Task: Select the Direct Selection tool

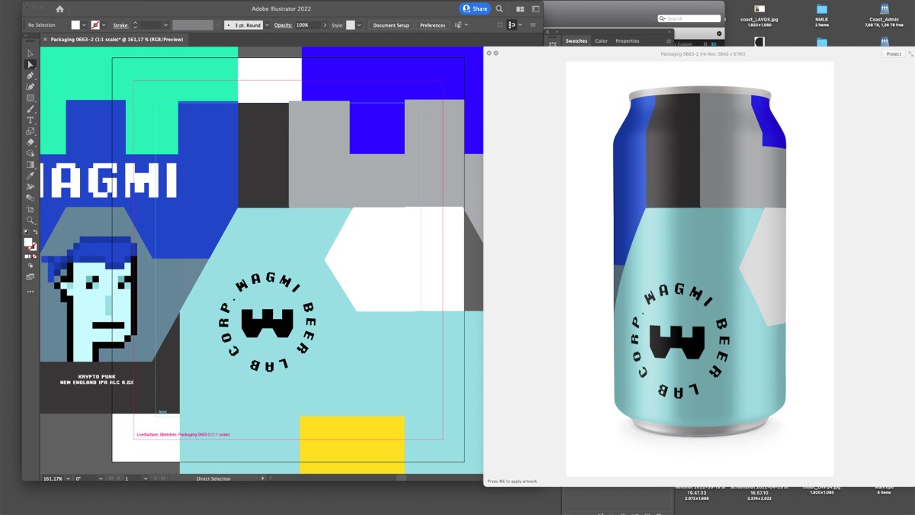Action: 30,65
